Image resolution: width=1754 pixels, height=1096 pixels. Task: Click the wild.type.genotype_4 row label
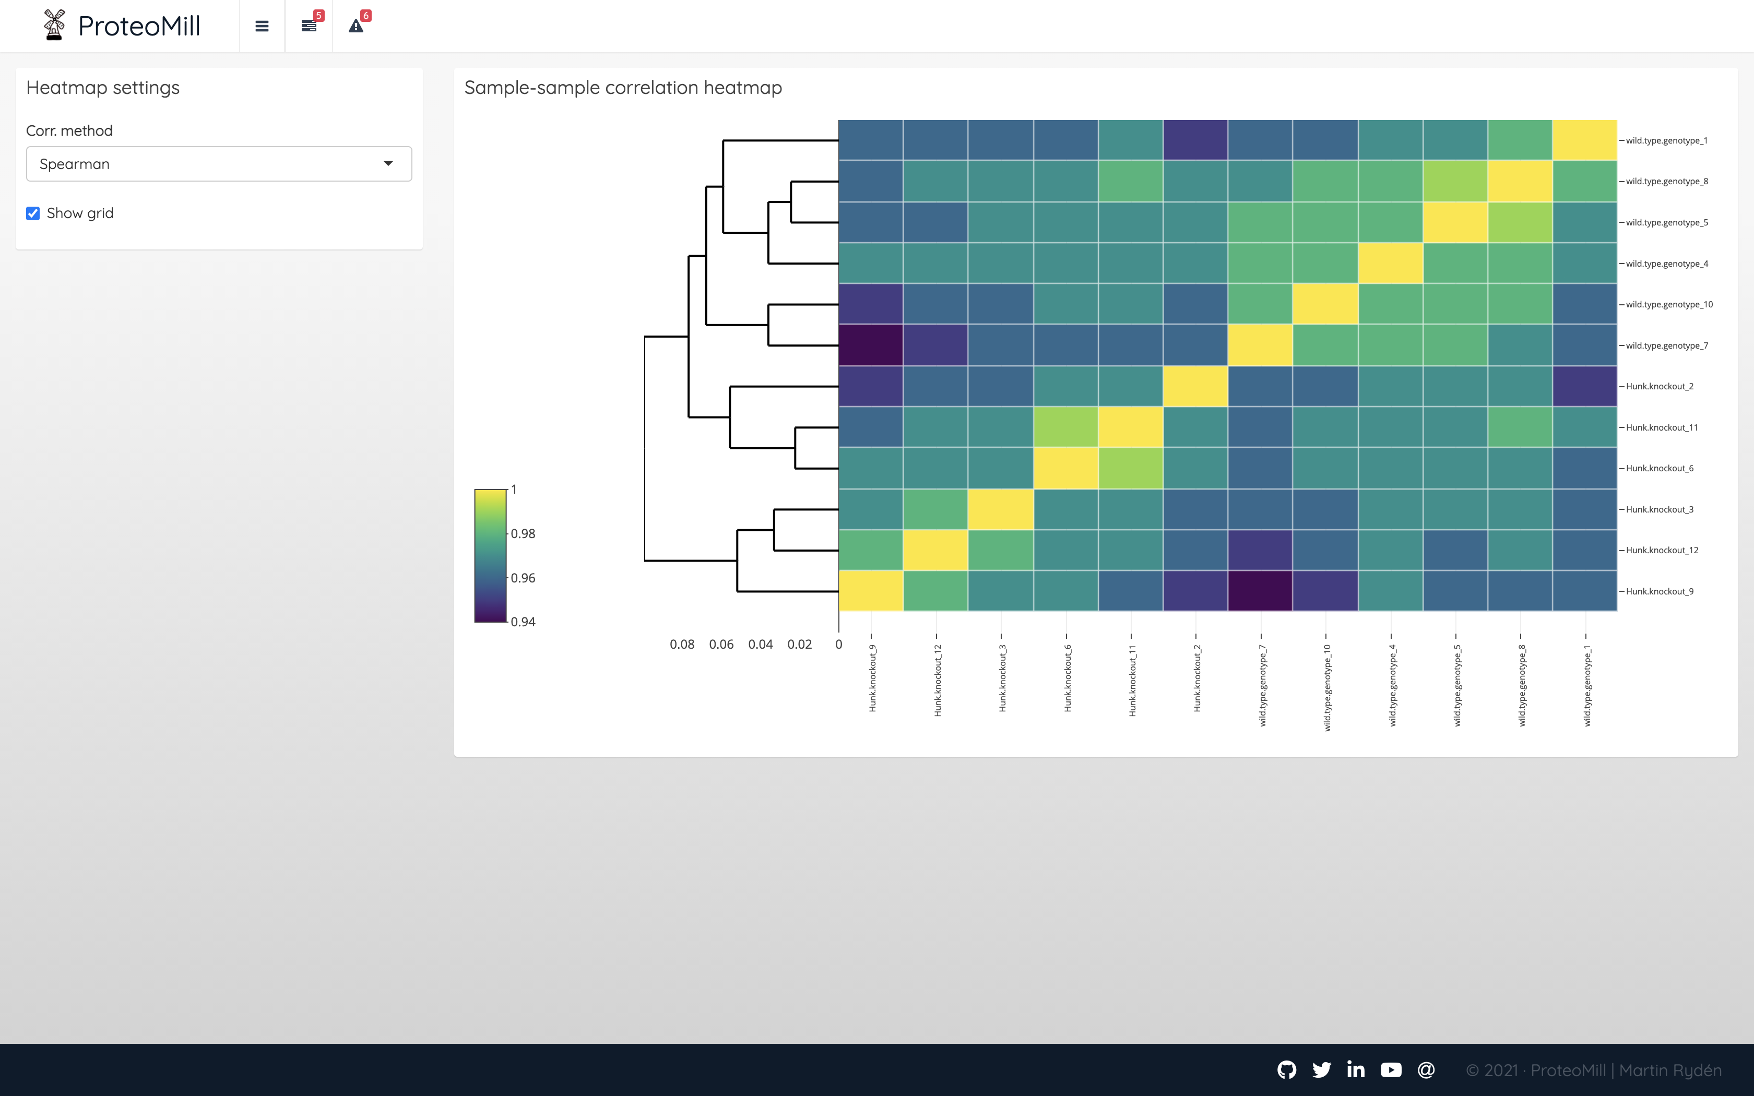(x=1666, y=264)
